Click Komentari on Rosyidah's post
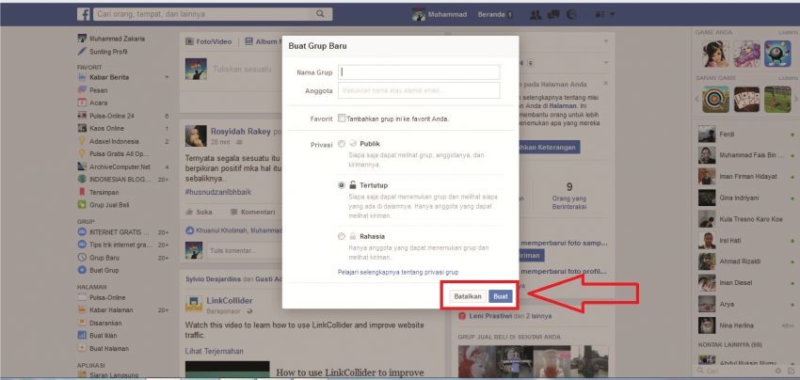 click(252, 212)
